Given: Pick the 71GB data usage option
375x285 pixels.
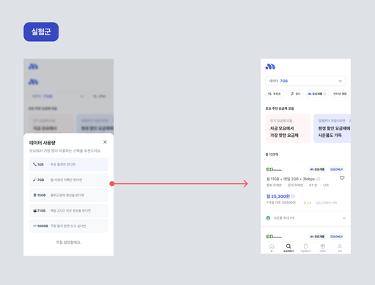Looking at the screenshot, I should [69, 210].
